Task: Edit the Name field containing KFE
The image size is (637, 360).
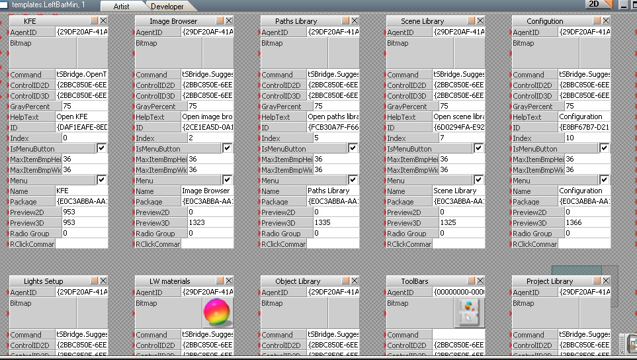Action: (81, 191)
